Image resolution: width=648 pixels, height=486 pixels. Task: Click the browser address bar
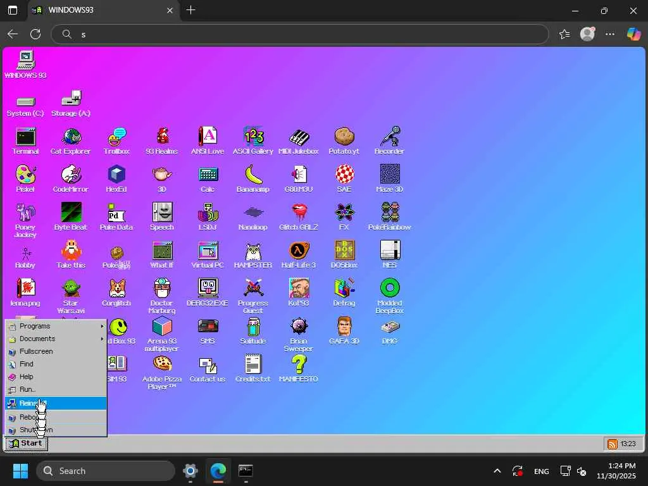tap(299, 34)
